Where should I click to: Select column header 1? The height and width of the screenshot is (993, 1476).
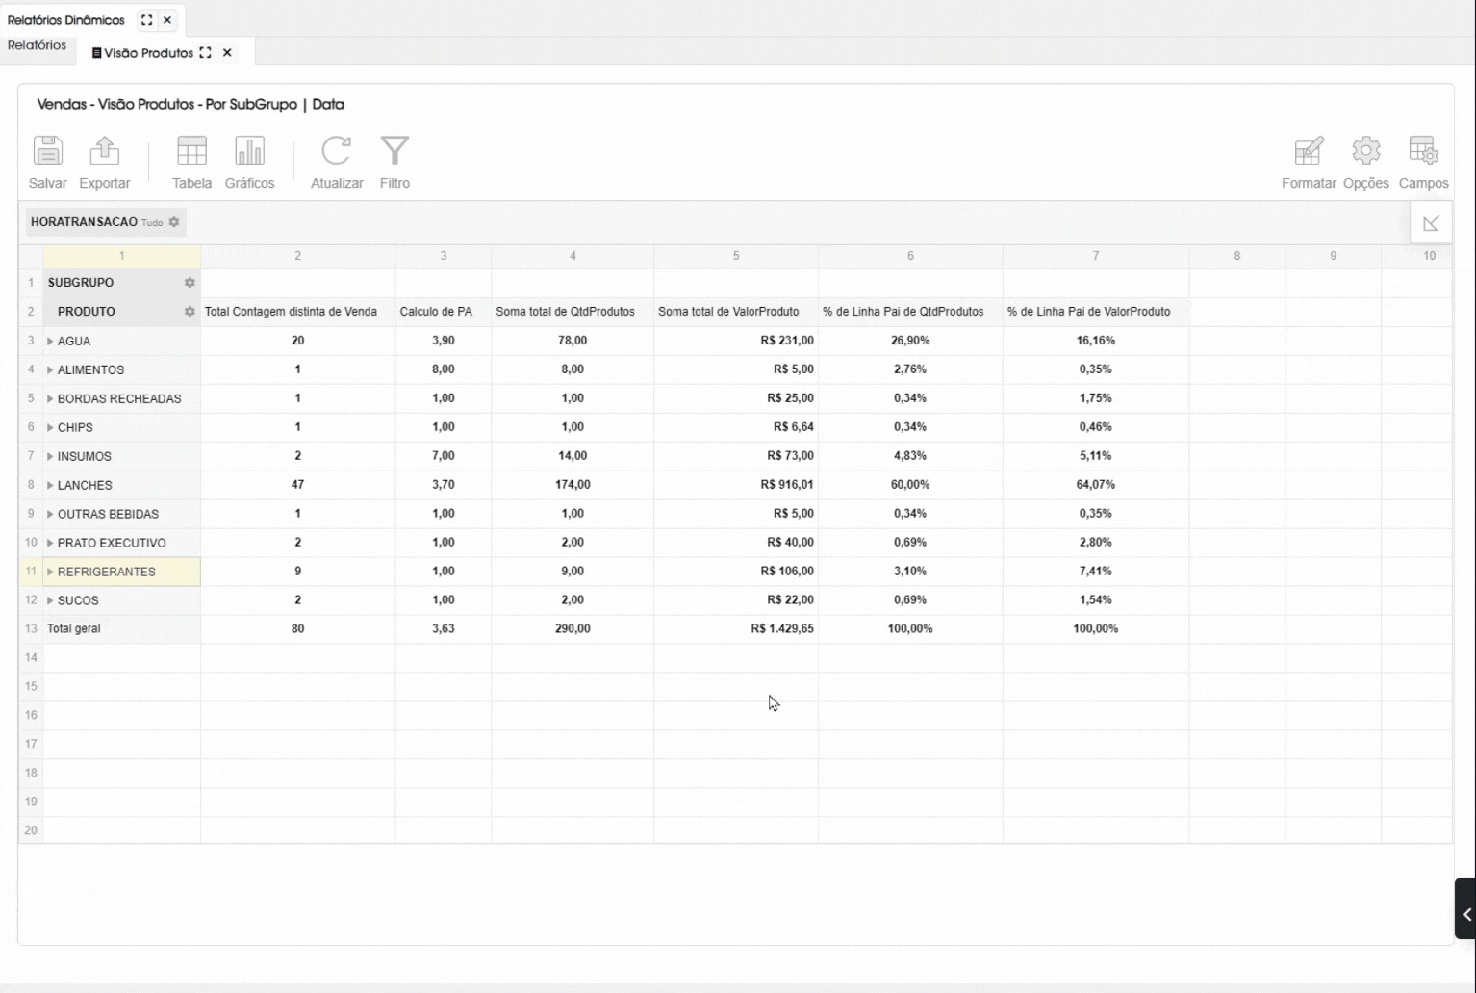[x=121, y=256]
